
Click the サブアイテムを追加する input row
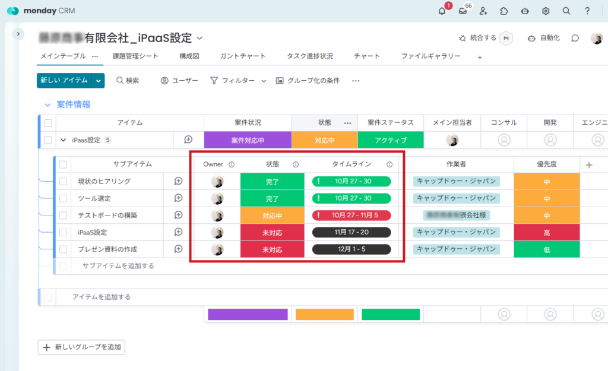click(119, 266)
